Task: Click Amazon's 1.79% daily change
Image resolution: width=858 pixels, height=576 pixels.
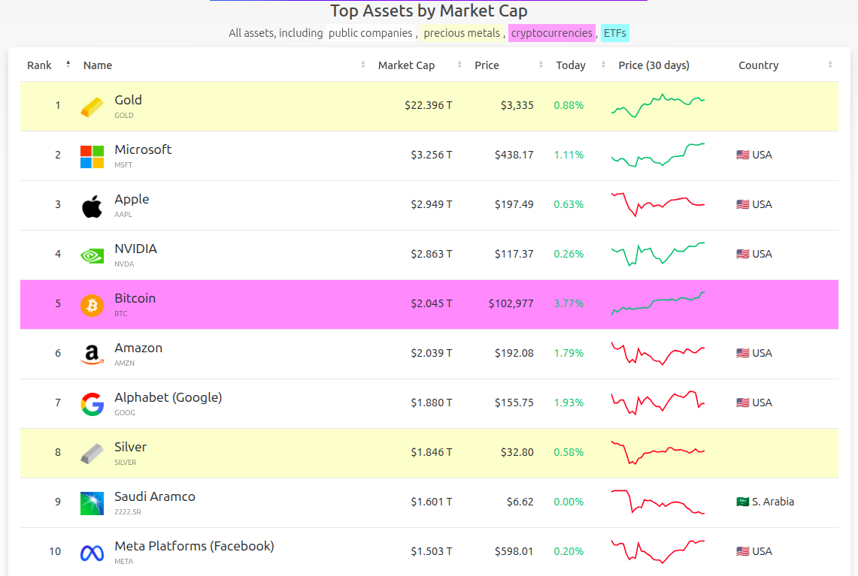Action: [568, 353]
